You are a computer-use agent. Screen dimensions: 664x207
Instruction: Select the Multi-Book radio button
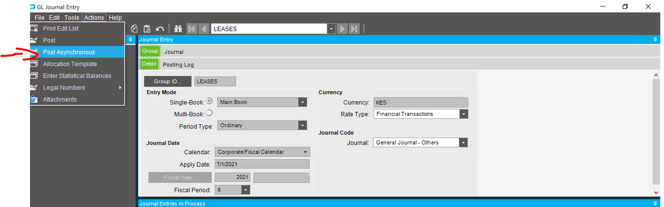[209, 113]
